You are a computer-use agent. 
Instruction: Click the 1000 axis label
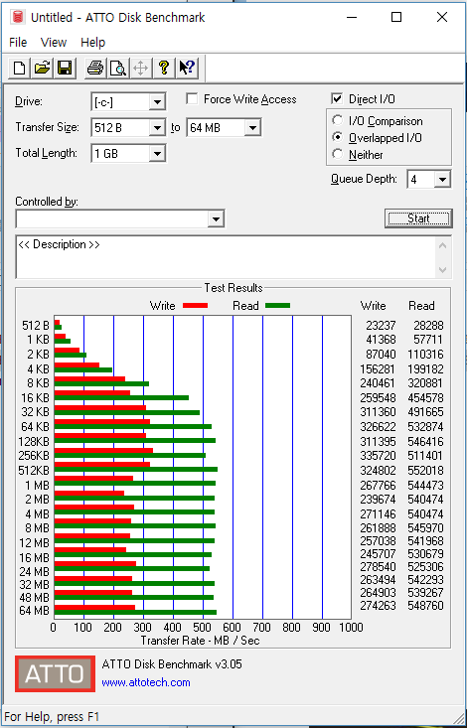[x=351, y=628]
